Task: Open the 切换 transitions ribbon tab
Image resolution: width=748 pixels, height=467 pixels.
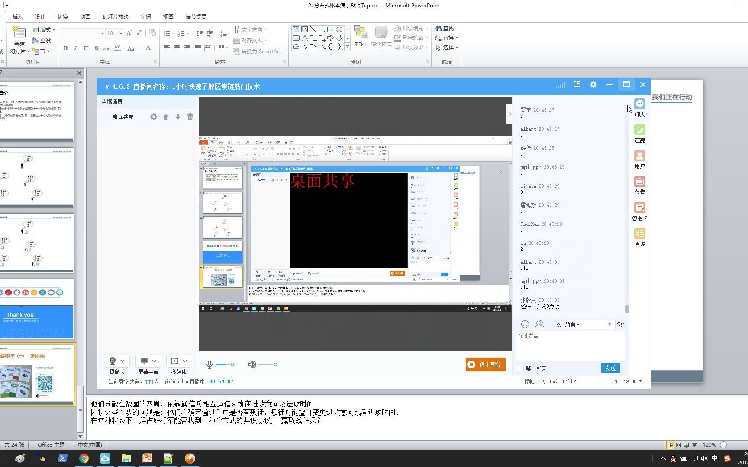Action: pos(63,16)
